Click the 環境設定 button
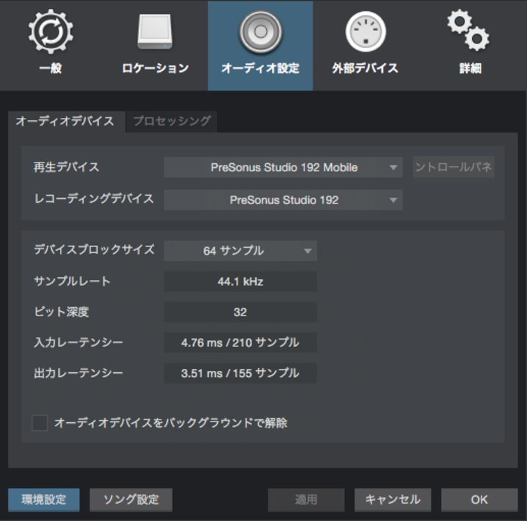The width and height of the screenshot is (527, 521). tap(44, 500)
